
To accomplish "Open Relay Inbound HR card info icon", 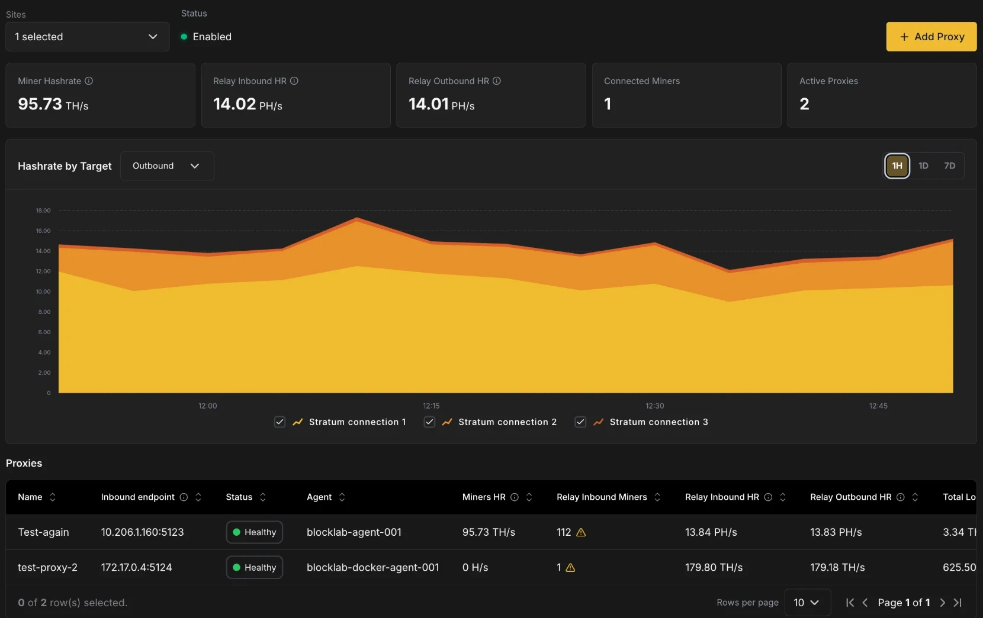I will (x=294, y=81).
